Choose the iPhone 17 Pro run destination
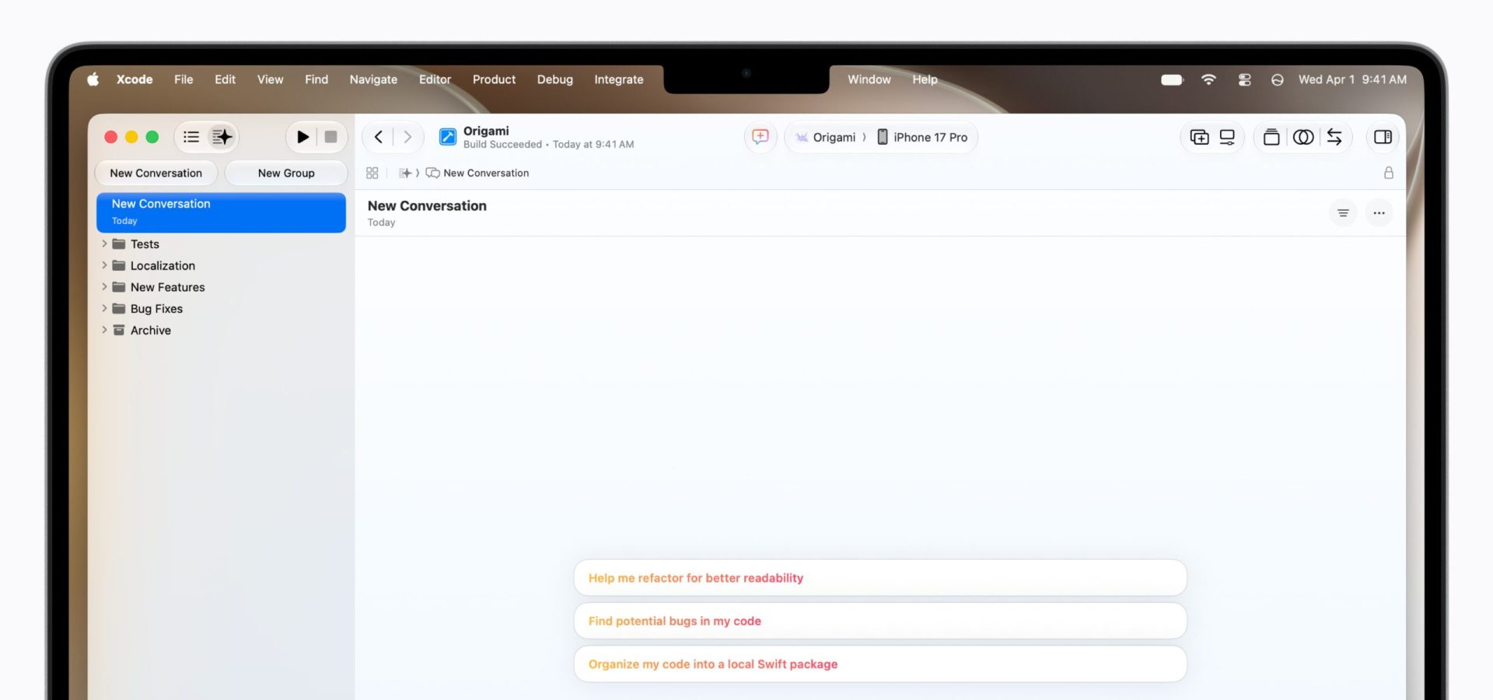The image size is (1493, 700). coord(922,137)
